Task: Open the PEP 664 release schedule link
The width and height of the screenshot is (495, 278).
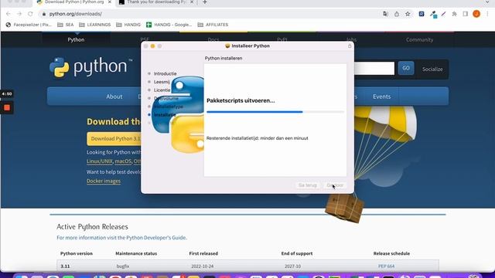Action: click(x=387, y=266)
